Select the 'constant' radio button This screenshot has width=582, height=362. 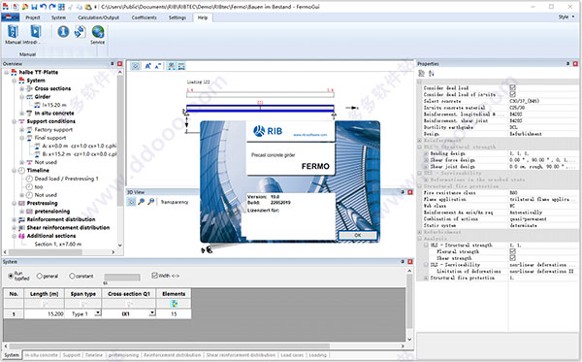pos(81,276)
